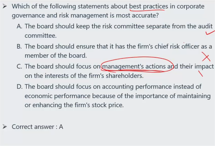Click the red underline beneath best practices
This screenshot has height=146, width=215.
(147, 10)
